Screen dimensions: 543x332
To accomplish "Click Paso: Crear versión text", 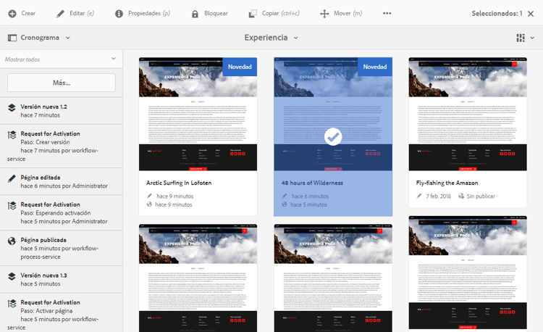I will click(45, 142).
